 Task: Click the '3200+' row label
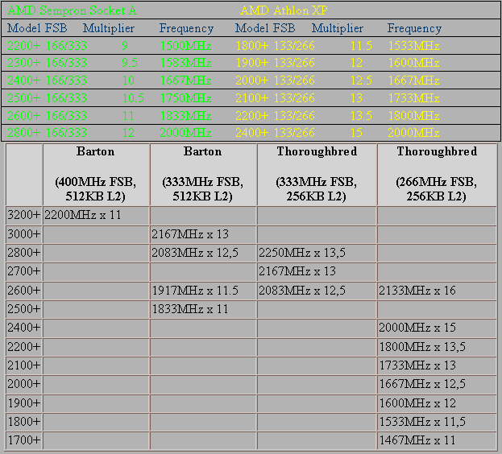[x=24, y=215]
